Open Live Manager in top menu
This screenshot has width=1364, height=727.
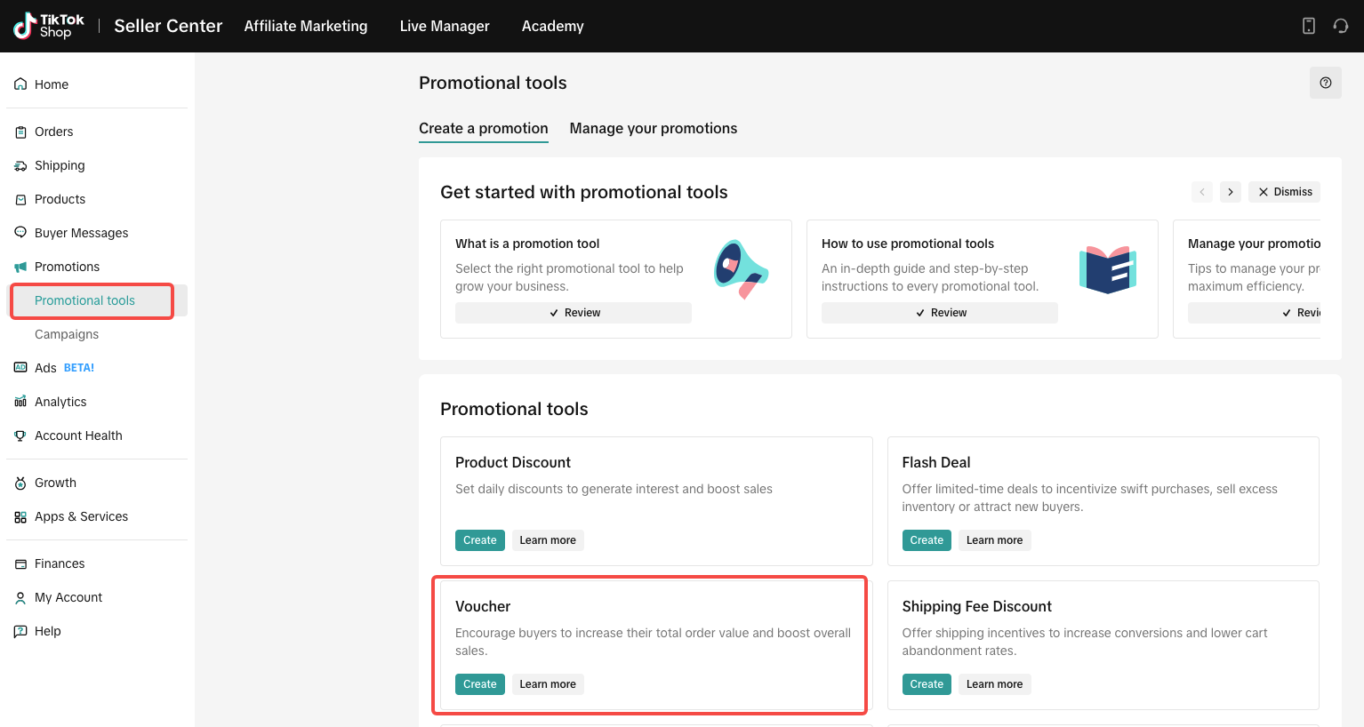click(444, 26)
